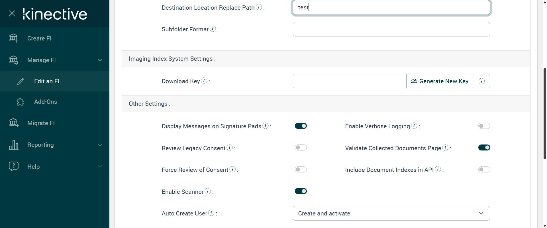Open the Auto Create User dropdown
This screenshot has height=228, width=547.
pos(391,213)
